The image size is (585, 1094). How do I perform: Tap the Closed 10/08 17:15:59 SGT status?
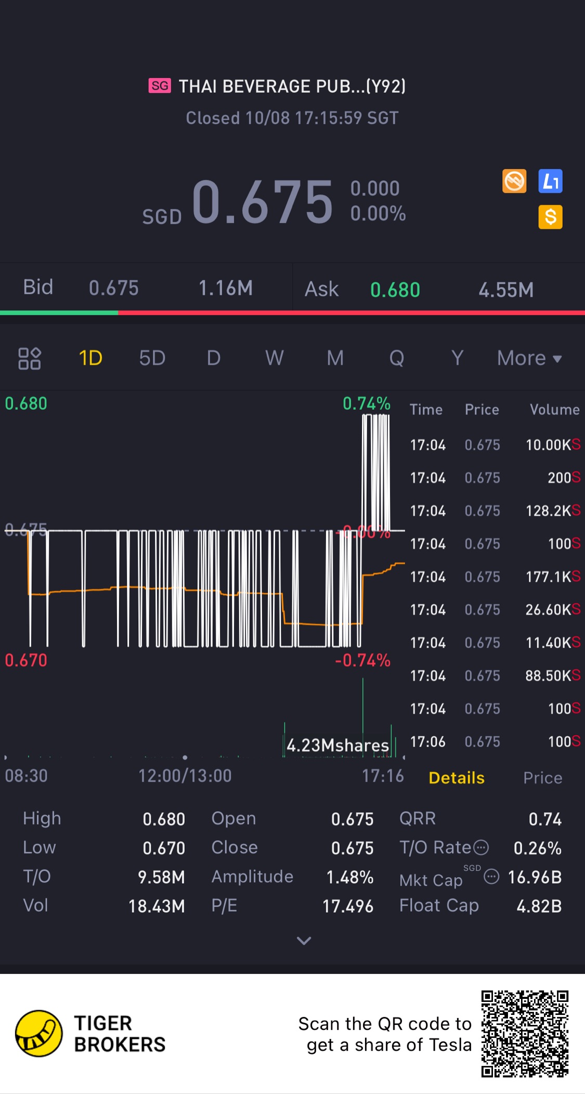click(x=292, y=118)
